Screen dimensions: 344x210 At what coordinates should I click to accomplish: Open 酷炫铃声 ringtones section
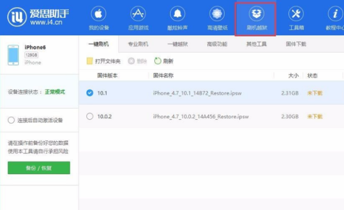[178, 18]
